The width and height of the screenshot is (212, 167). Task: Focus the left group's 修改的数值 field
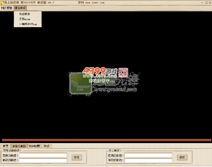43,160
